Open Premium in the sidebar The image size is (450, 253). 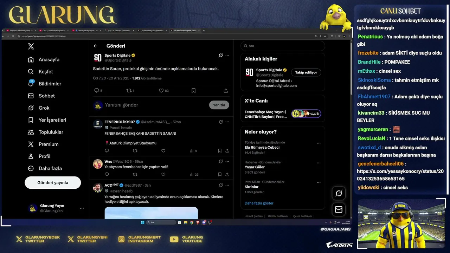click(43, 144)
